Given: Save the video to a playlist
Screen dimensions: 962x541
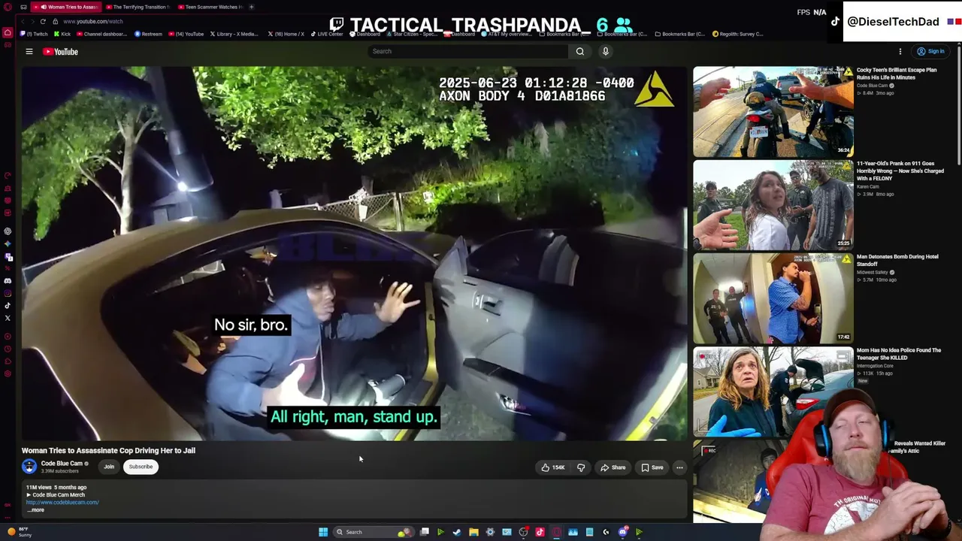Looking at the screenshot, I should click(652, 467).
